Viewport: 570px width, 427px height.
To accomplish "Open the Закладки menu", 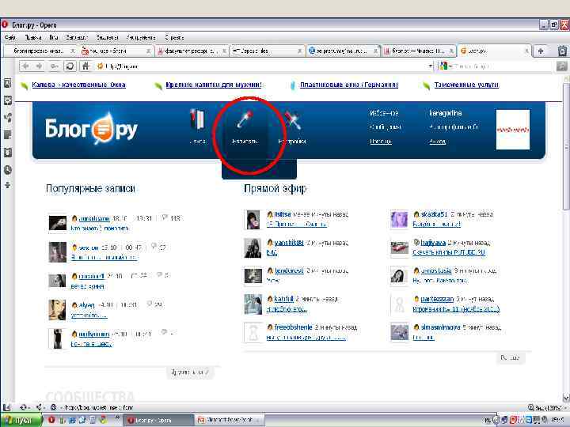I will 77,37.
